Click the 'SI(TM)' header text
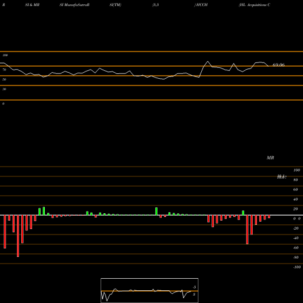The width and height of the screenshot is (303, 303). tap(115, 5)
